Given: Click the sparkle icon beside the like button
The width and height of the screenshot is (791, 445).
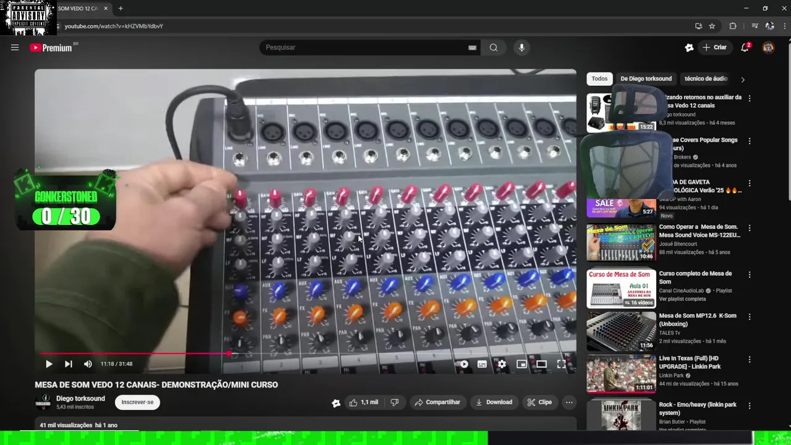Looking at the screenshot, I should 336,403.
